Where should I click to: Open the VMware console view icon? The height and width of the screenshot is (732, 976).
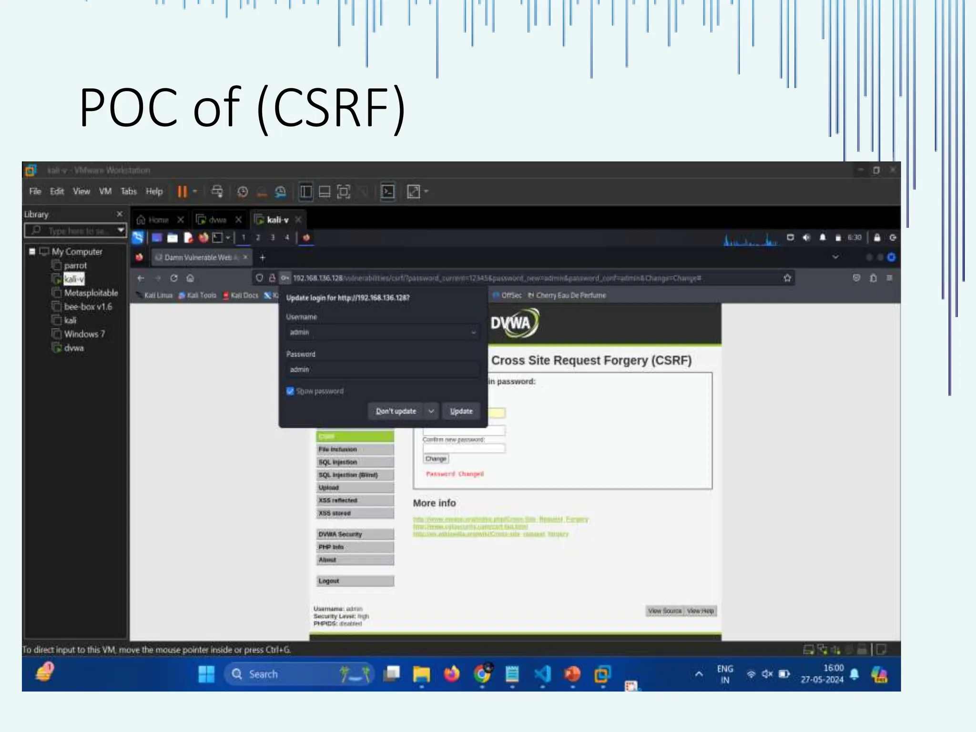pyautogui.click(x=388, y=192)
